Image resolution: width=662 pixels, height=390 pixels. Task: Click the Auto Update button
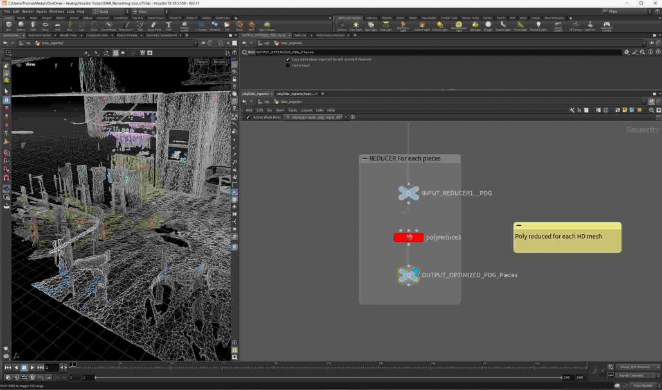pos(641,386)
